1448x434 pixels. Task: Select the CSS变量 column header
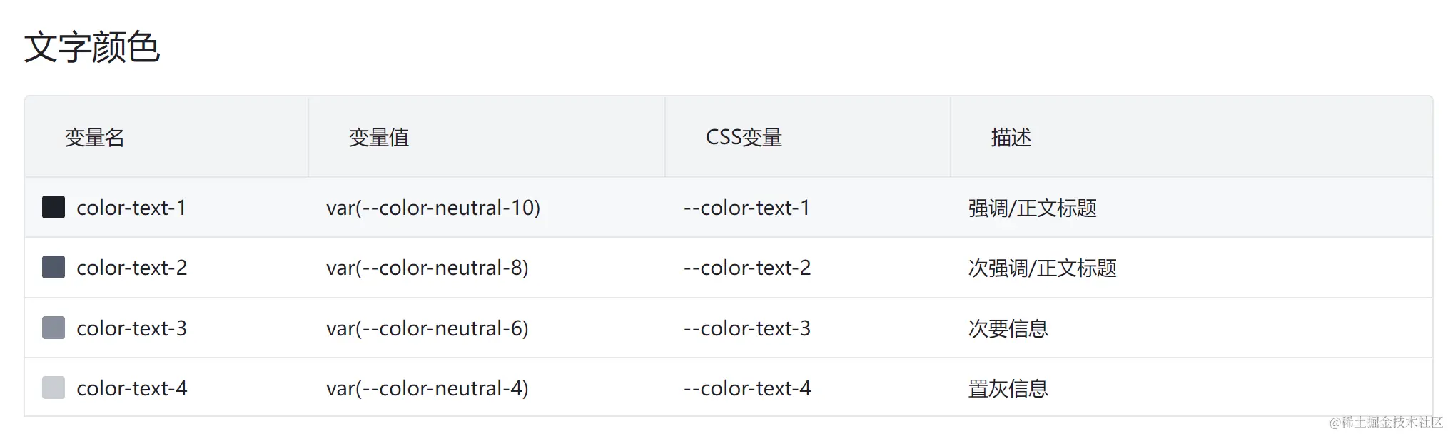[x=744, y=137]
